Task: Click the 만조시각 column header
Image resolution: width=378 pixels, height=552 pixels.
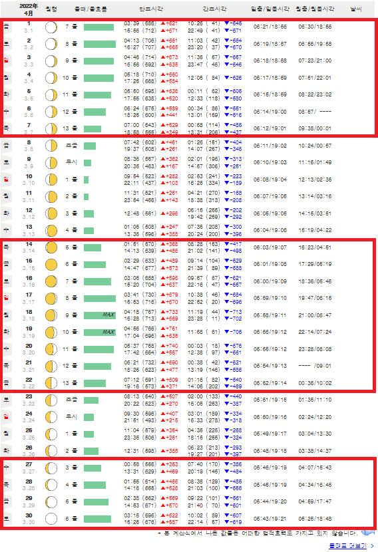Action: [151, 9]
